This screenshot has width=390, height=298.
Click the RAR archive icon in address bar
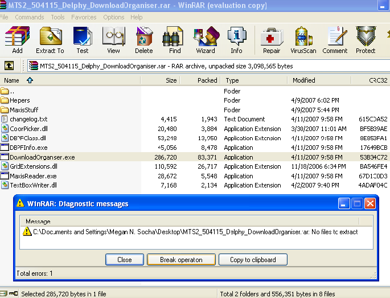point(34,66)
